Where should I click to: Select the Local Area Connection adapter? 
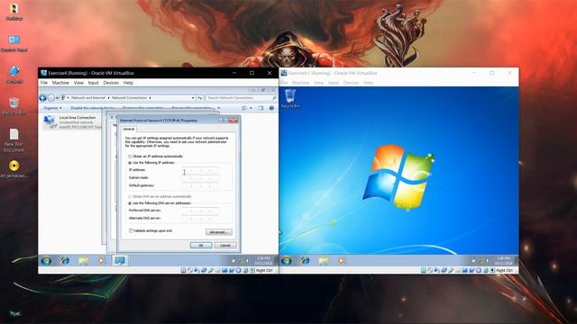pyautogui.click(x=72, y=122)
